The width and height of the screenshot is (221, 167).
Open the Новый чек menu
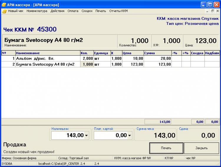coord(15,11)
